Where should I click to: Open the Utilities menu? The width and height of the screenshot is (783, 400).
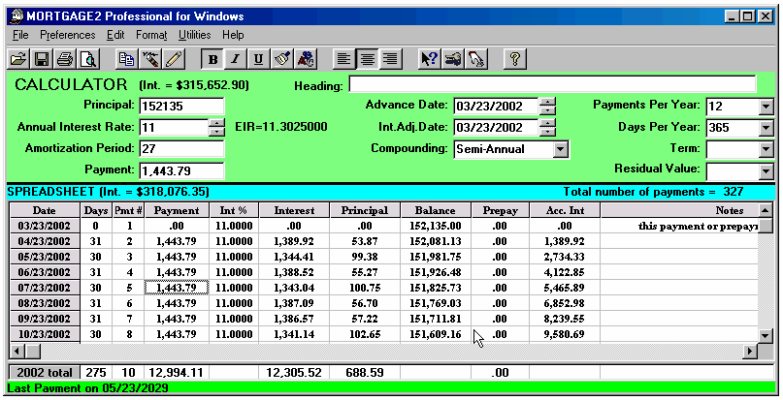coord(195,34)
